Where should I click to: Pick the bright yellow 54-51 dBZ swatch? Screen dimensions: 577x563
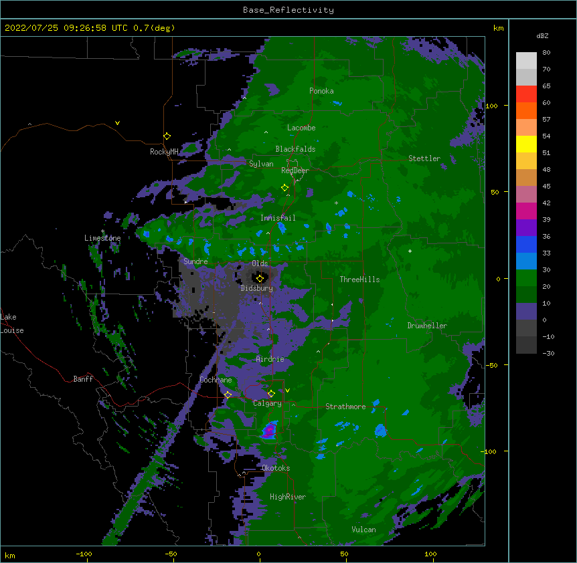coord(526,144)
